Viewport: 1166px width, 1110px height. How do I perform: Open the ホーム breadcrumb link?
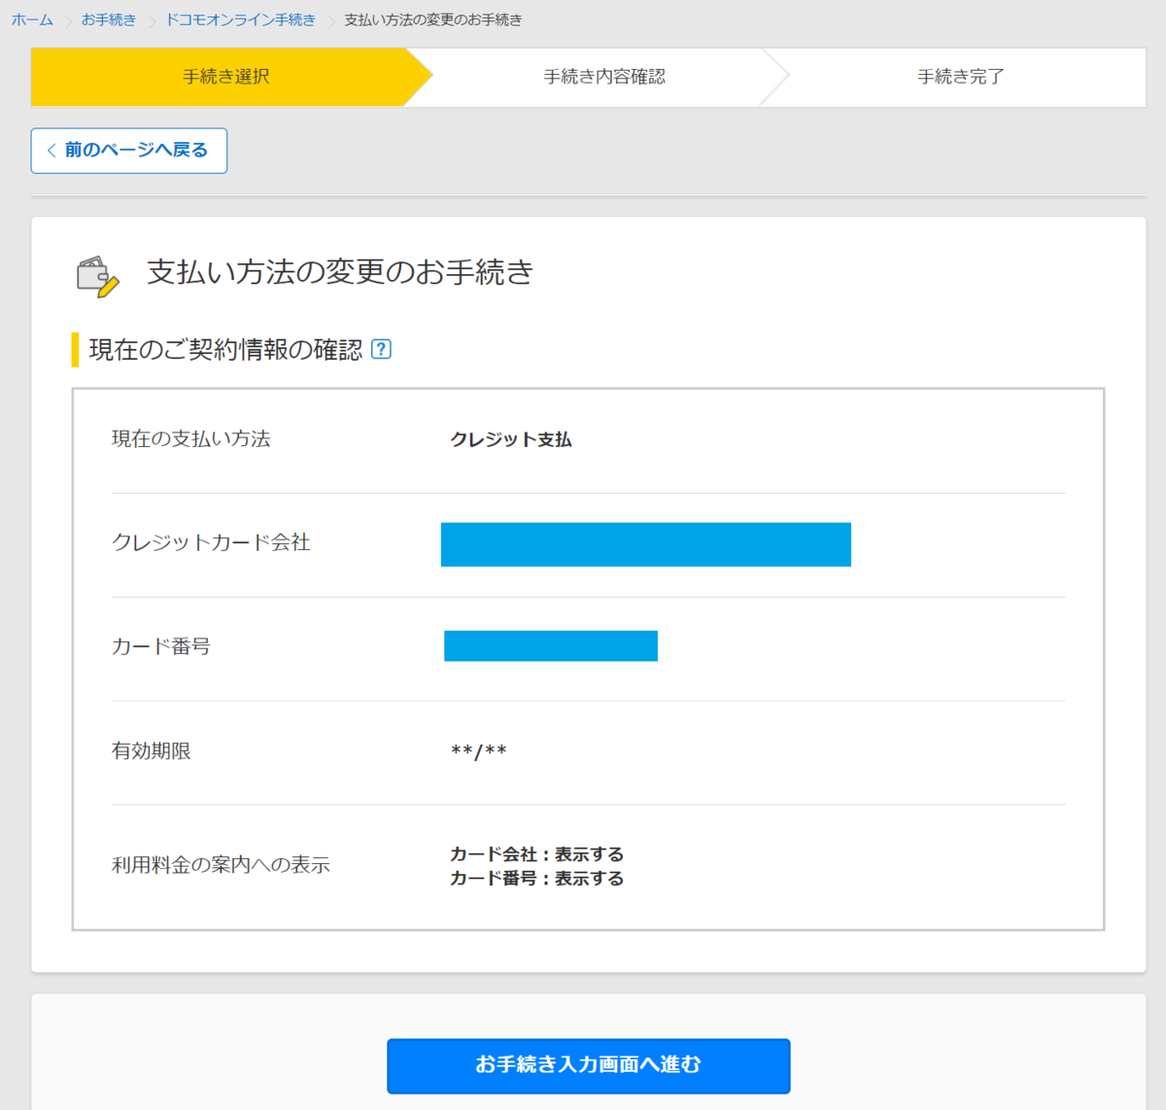click(x=31, y=19)
